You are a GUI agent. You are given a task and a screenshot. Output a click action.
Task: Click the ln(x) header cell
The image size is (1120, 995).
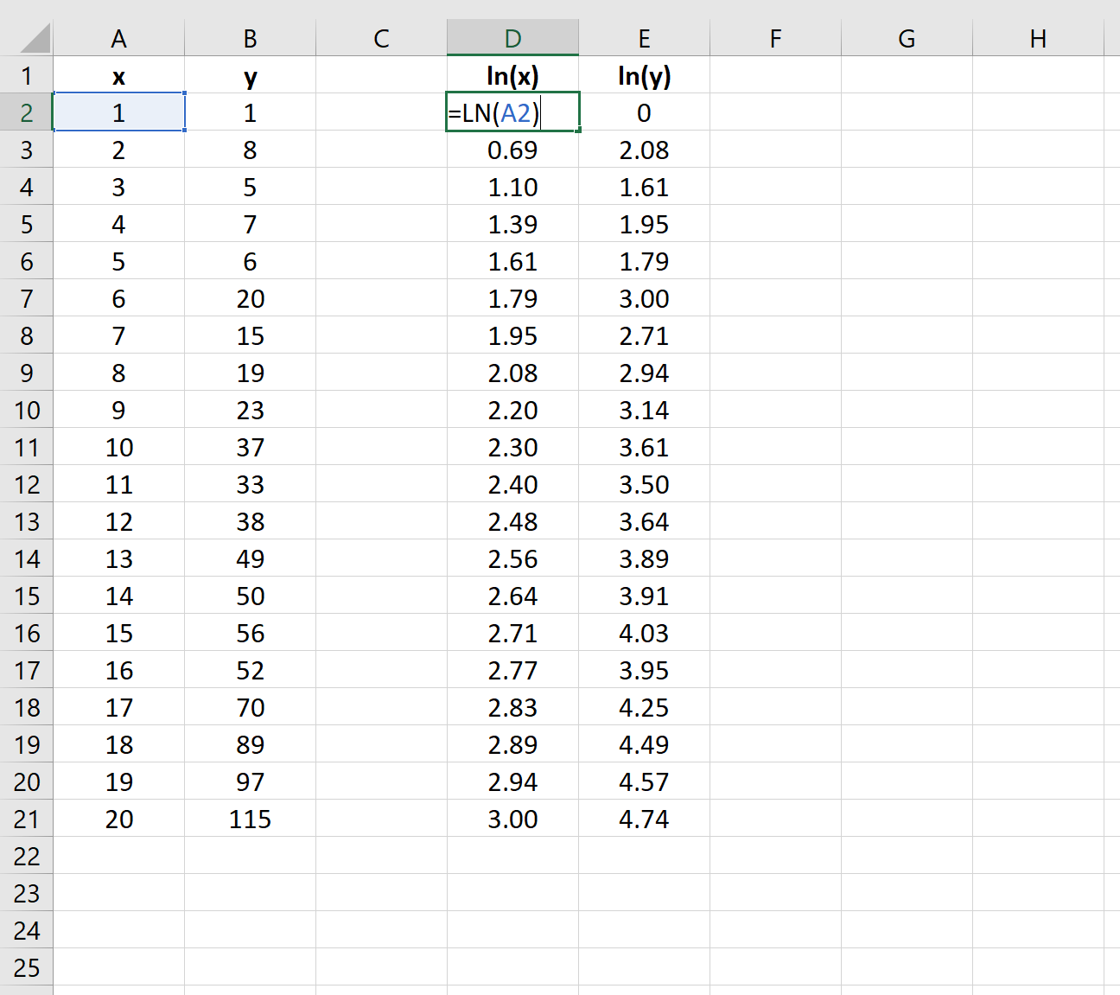(513, 75)
